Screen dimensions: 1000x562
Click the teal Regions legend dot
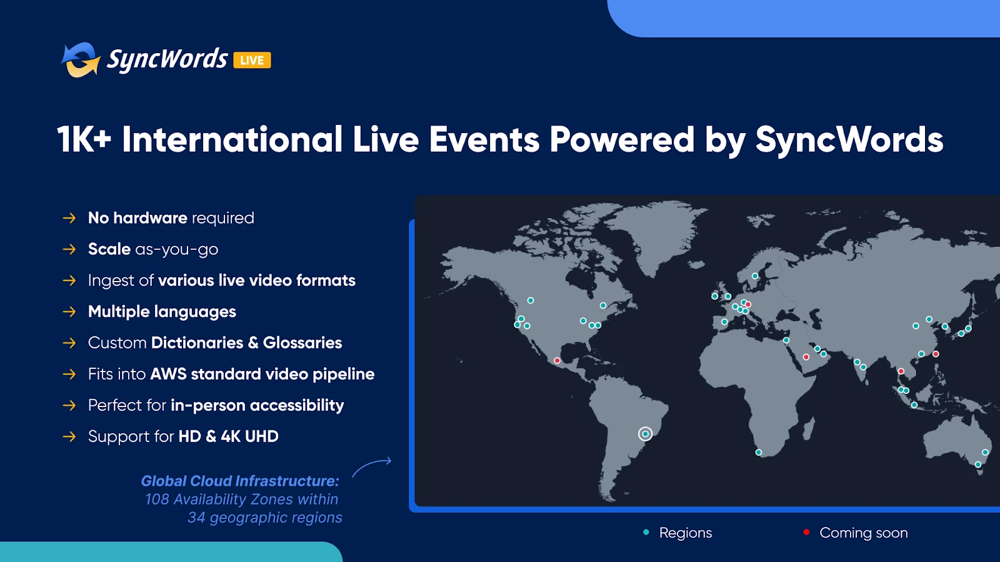pyautogui.click(x=646, y=532)
